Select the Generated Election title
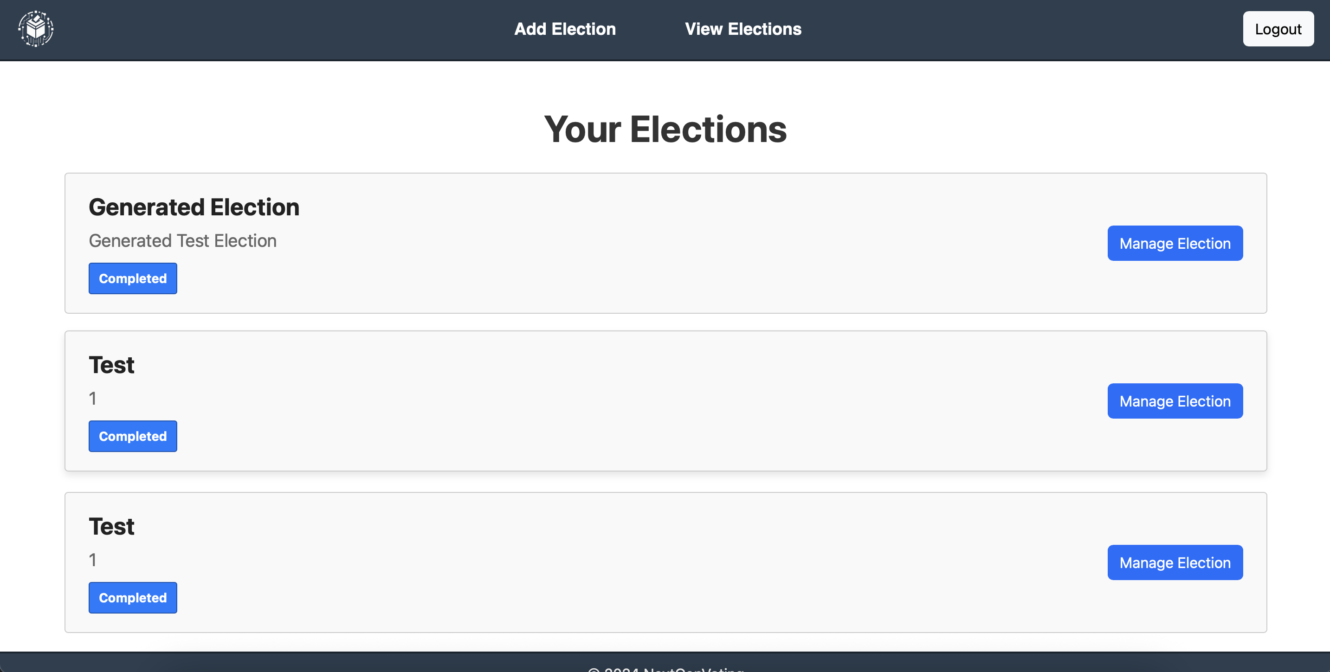This screenshot has width=1330, height=672. 194,207
